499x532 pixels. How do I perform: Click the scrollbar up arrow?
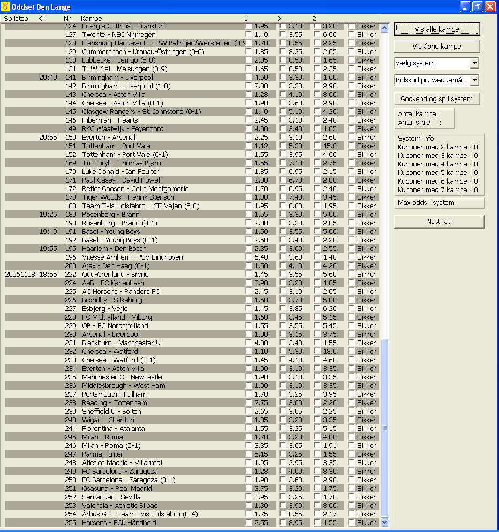[x=384, y=28]
